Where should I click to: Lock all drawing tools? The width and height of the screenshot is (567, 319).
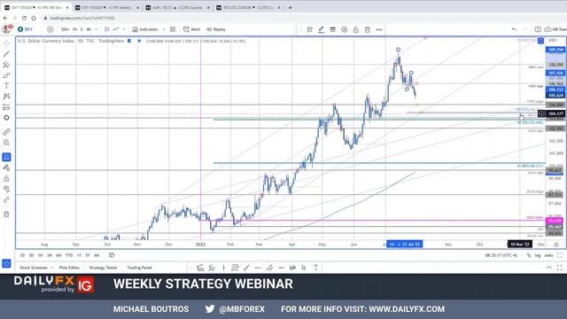pos(6,179)
